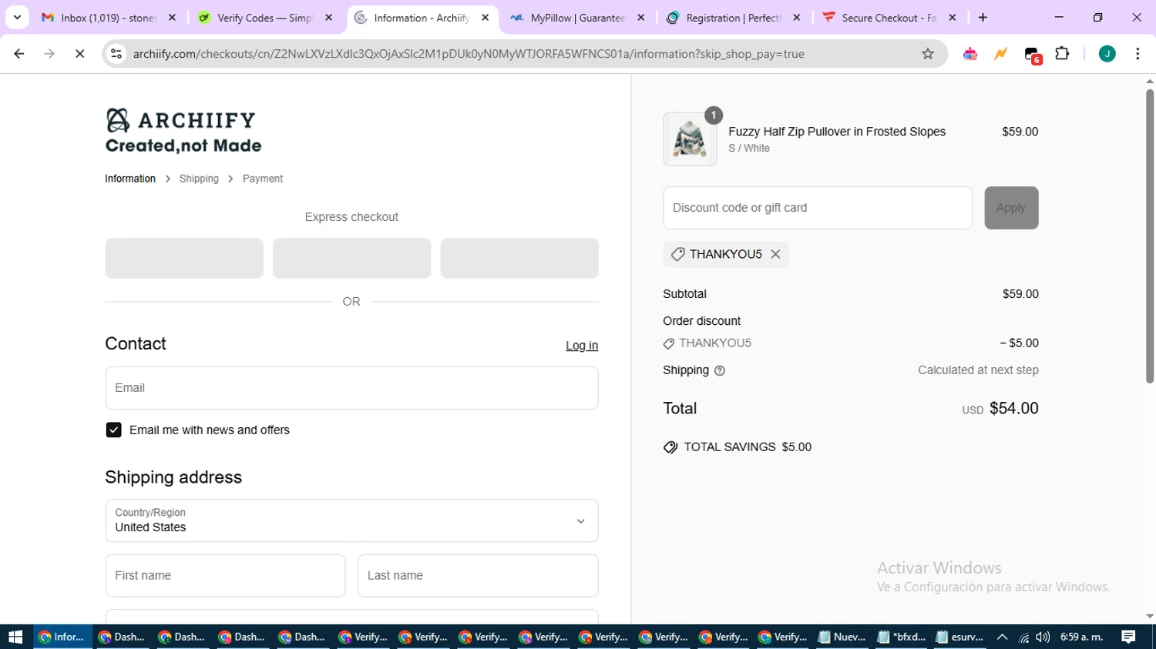
Task: Click the Archiify logo
Action: click(183, 131)
